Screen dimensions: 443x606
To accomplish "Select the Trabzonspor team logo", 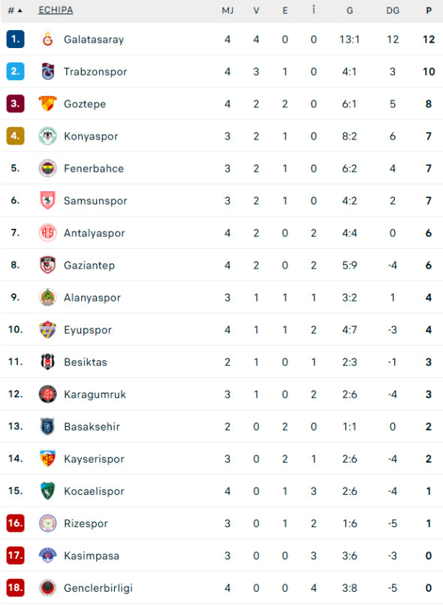I will pyautogui.click(x=48, y=71).
